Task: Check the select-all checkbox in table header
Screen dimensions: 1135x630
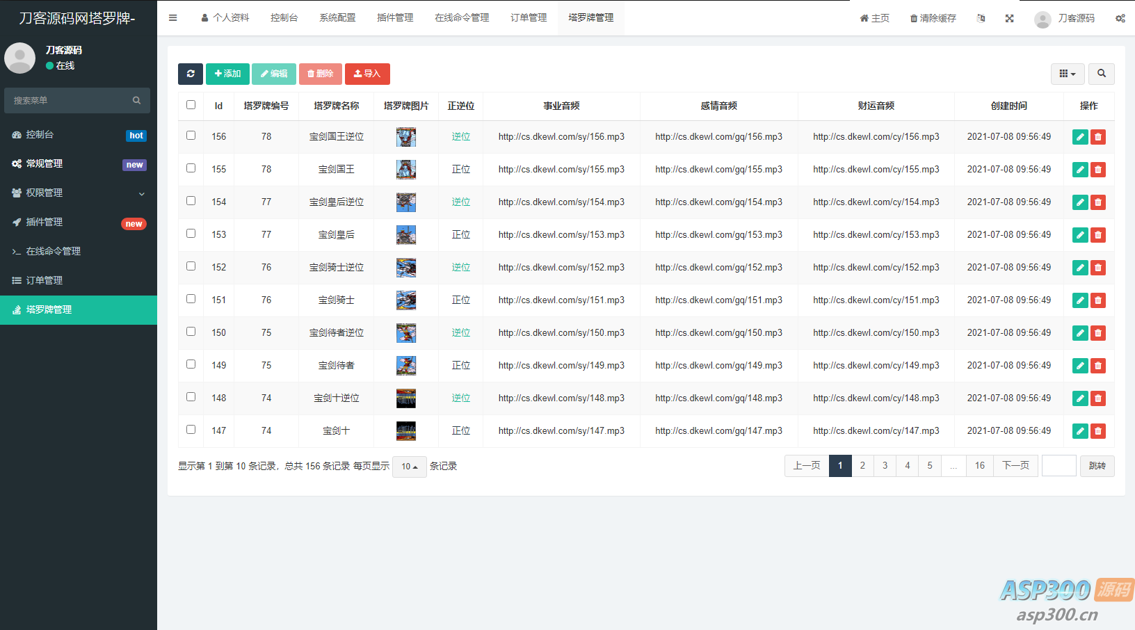Action: [x=191, y=105]
